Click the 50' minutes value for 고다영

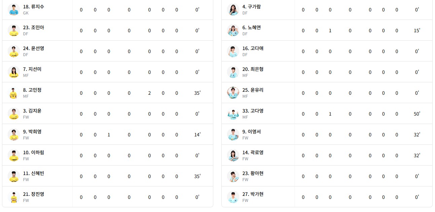point(417,114)
